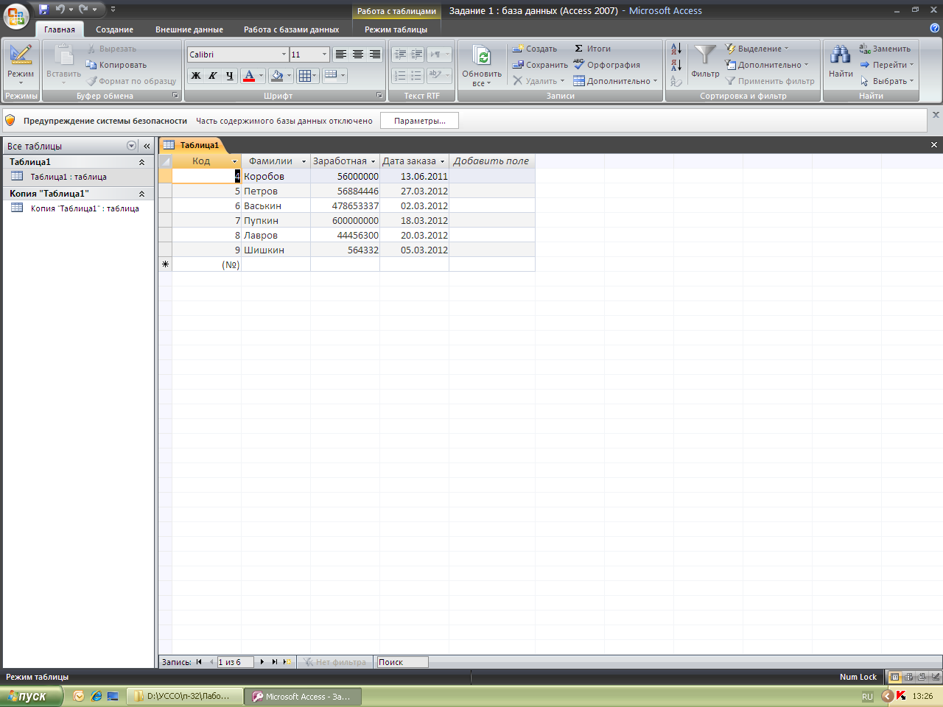Click Создать new record button
943x707 pixels.
pos(536,49)
